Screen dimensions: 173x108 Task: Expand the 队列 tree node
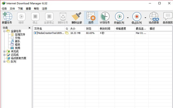coord(4,62)
